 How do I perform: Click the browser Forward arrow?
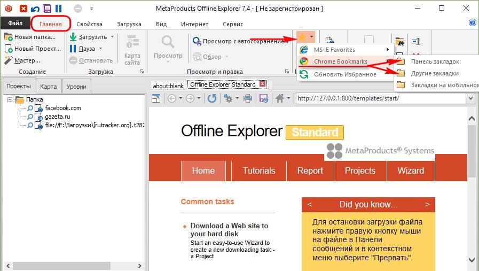[190, 98]
